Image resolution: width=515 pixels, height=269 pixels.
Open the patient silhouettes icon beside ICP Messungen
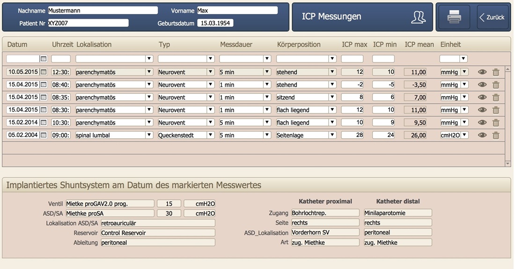tap(418, 17)
